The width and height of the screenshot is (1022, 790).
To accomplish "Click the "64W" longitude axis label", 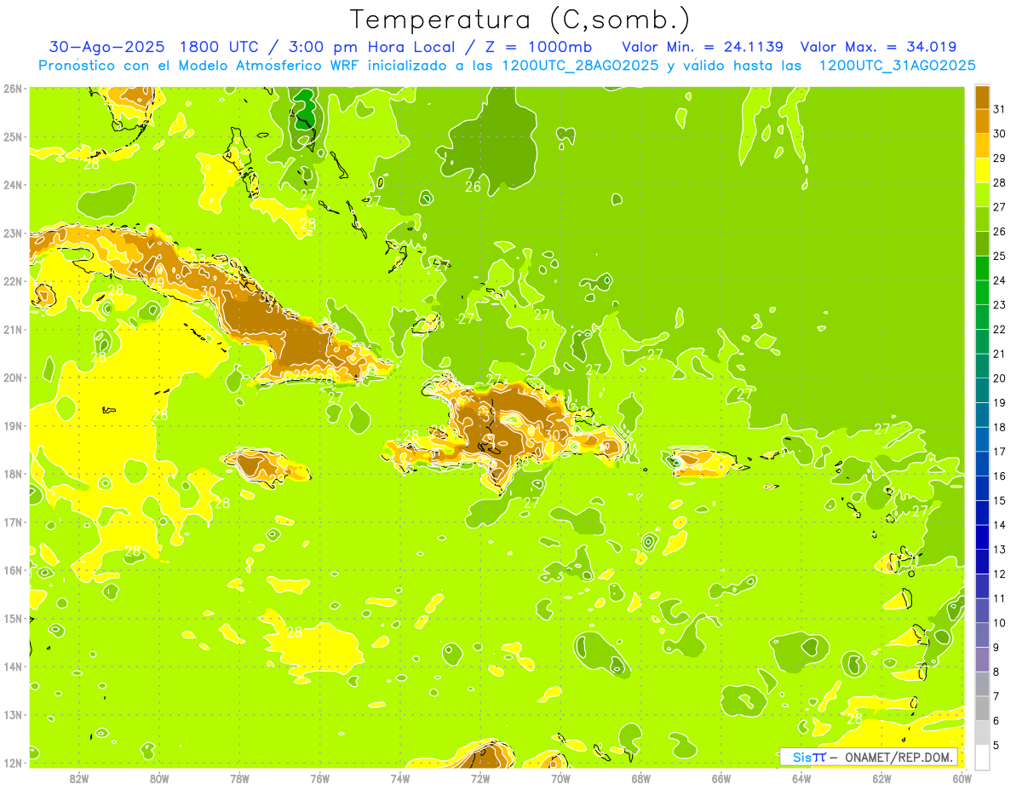I will [801, 778].
